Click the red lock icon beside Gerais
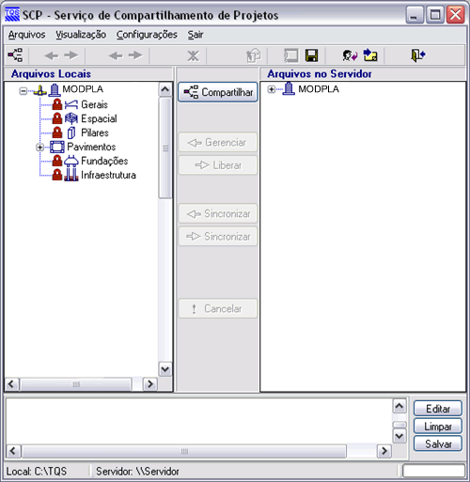The height and width of the screenshot is (482, 470). coord(57,104)
